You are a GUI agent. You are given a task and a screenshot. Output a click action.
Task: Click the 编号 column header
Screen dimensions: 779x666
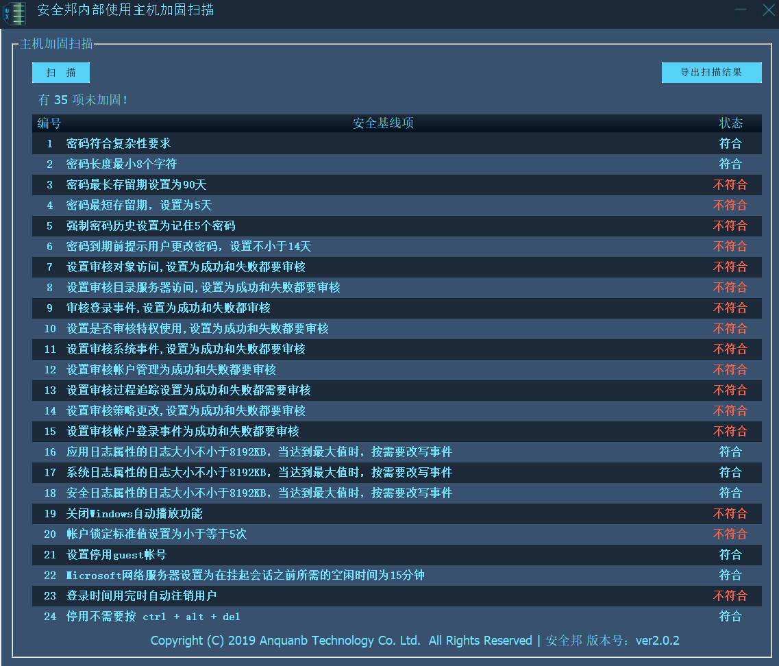click(x=49, y=123)
